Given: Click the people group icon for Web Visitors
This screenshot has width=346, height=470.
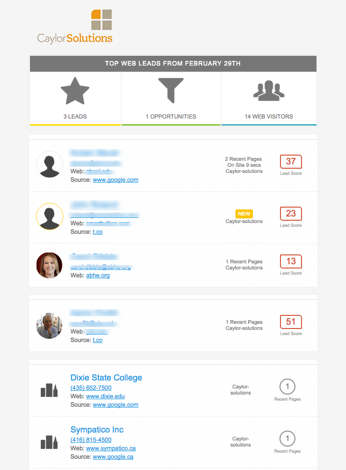Looking at the screenshot, I should pyautogui.click(x=269, y=90).
